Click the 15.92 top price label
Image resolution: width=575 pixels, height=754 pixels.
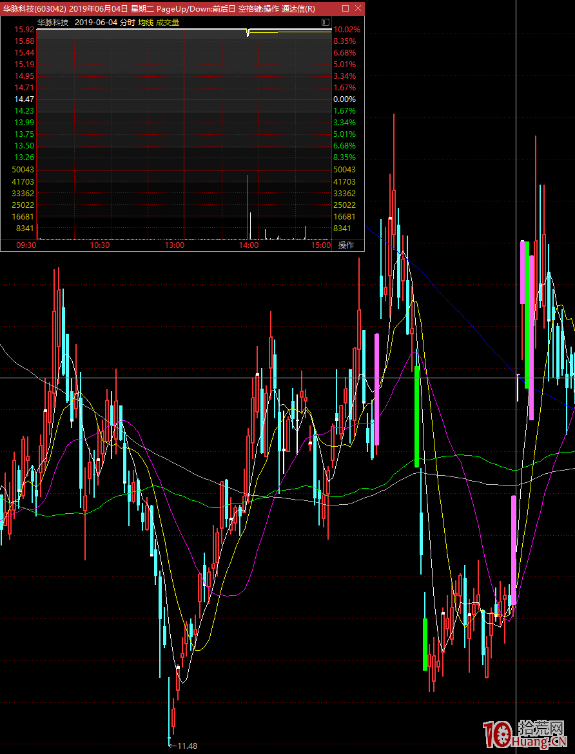24,29
